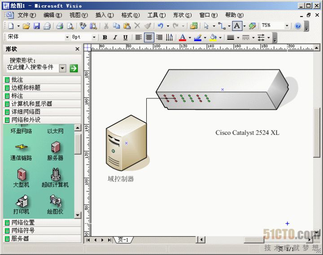
Task: Create a new drawing with New icon
Action: point(11,26)
